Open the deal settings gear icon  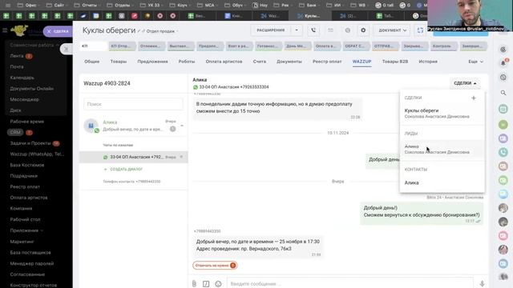tap(363, 30)
